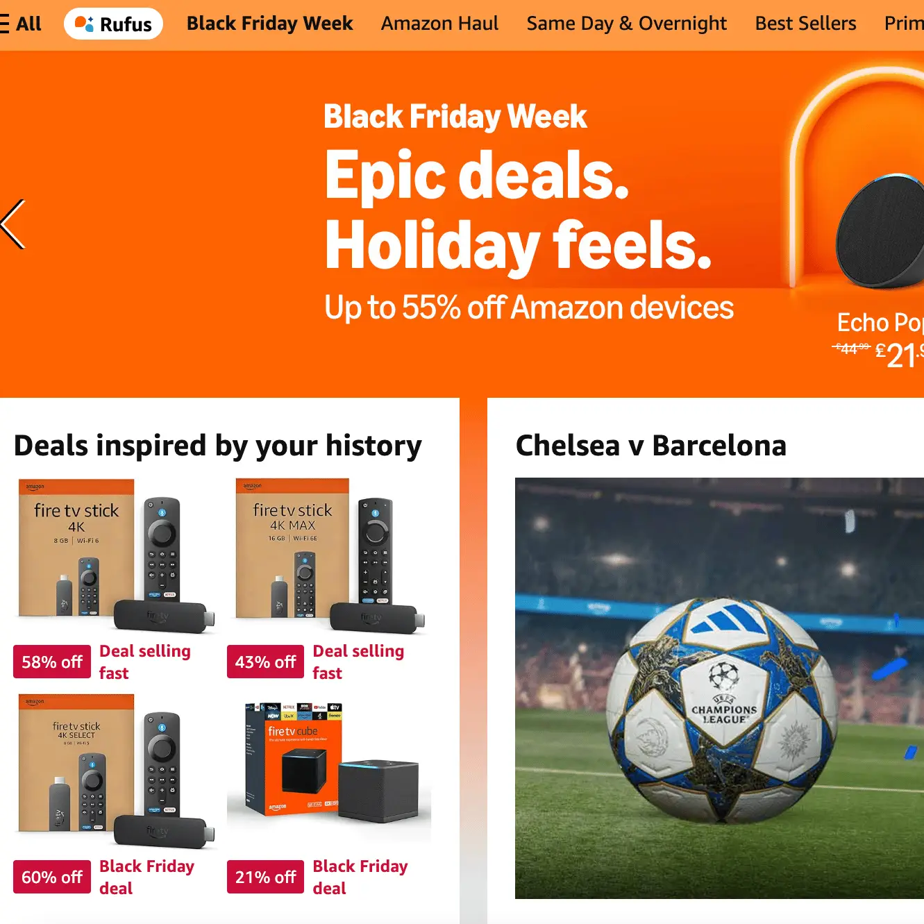Click the Rufus sparkle logo
The height and width of the screenshot is (924, 924).
pyautogui.click(x=85, y=23)
